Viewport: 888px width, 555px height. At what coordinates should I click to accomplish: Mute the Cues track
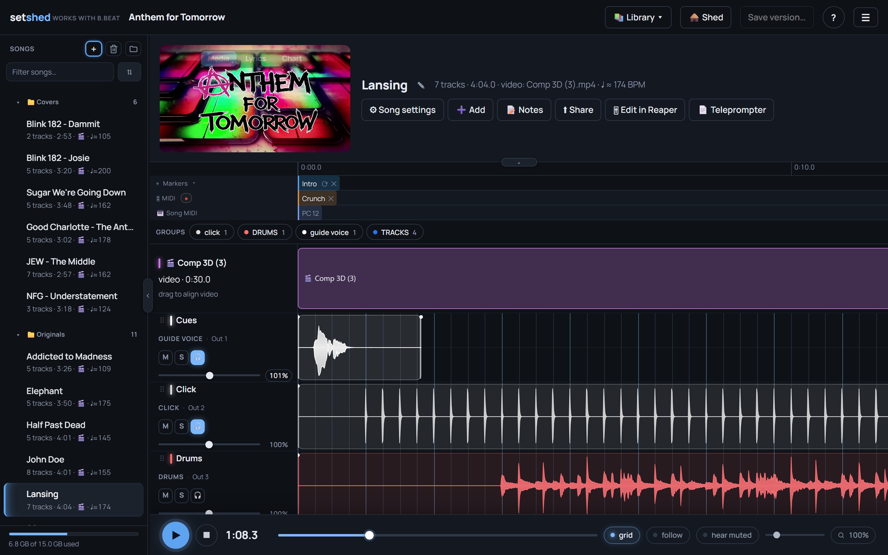point(166,357)
